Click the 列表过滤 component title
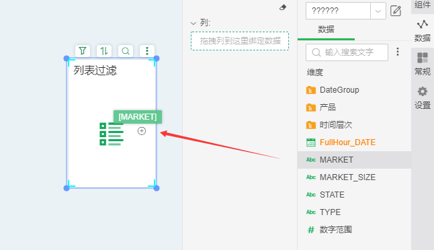 click(x=95, y=71)
